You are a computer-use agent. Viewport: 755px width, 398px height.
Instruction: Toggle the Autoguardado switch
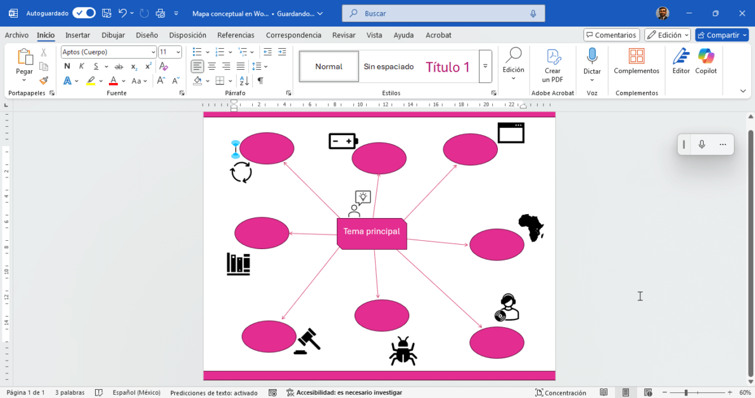pos(84,13)
